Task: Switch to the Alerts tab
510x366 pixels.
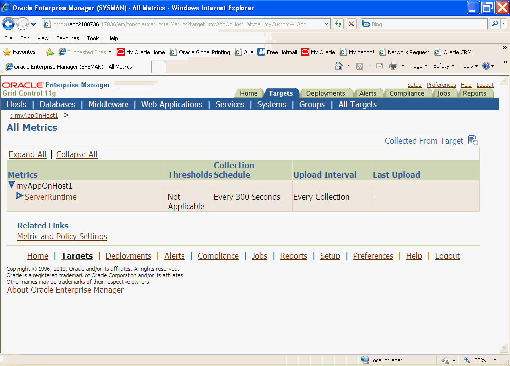Action: (x=368, y=93)
